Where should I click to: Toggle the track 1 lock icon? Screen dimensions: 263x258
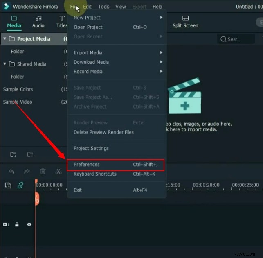(17, 224)
